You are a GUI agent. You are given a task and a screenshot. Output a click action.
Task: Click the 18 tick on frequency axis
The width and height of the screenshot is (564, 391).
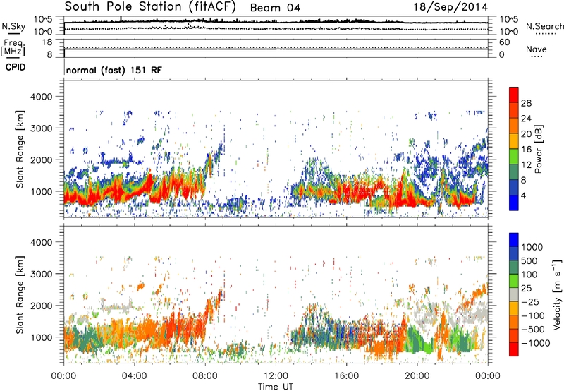pos(47,42)
